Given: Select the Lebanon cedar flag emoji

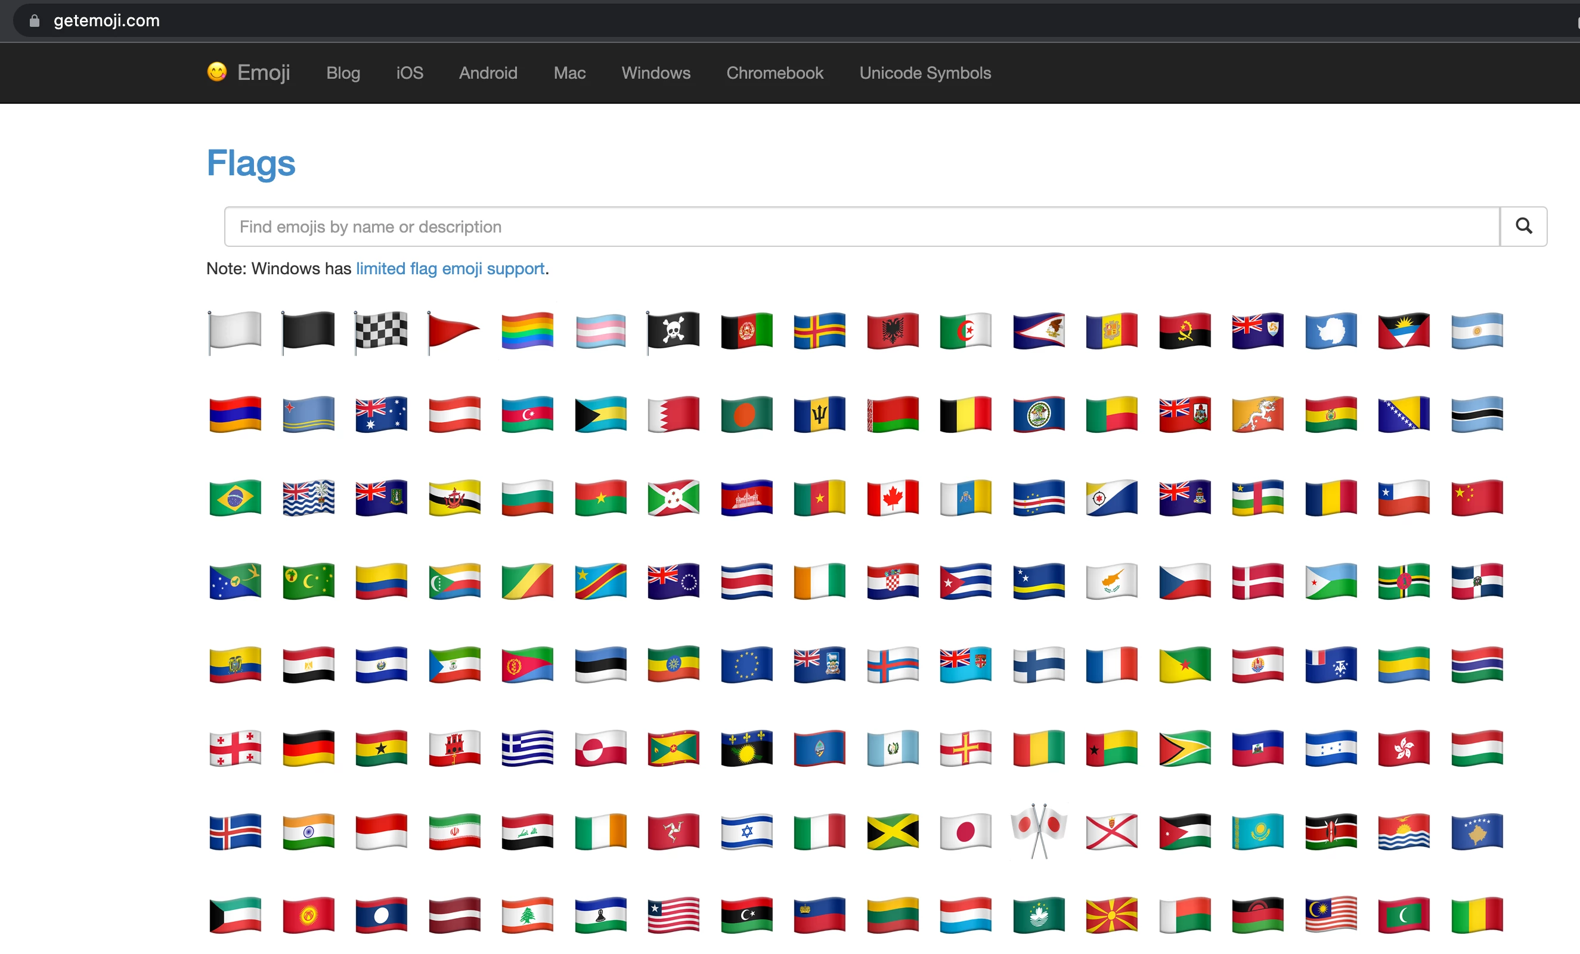Looking at the screenshot, I should pos(527,914).
